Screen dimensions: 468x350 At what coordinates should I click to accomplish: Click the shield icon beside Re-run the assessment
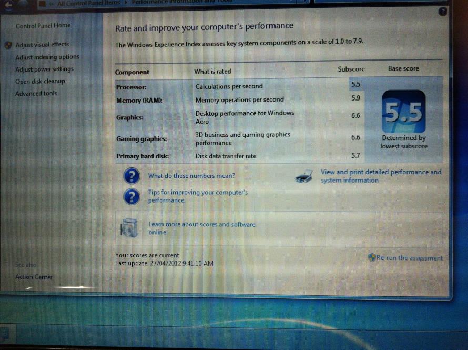[x=372, y=257]
